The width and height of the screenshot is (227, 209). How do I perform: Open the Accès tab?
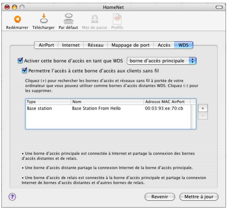point(164,45)
